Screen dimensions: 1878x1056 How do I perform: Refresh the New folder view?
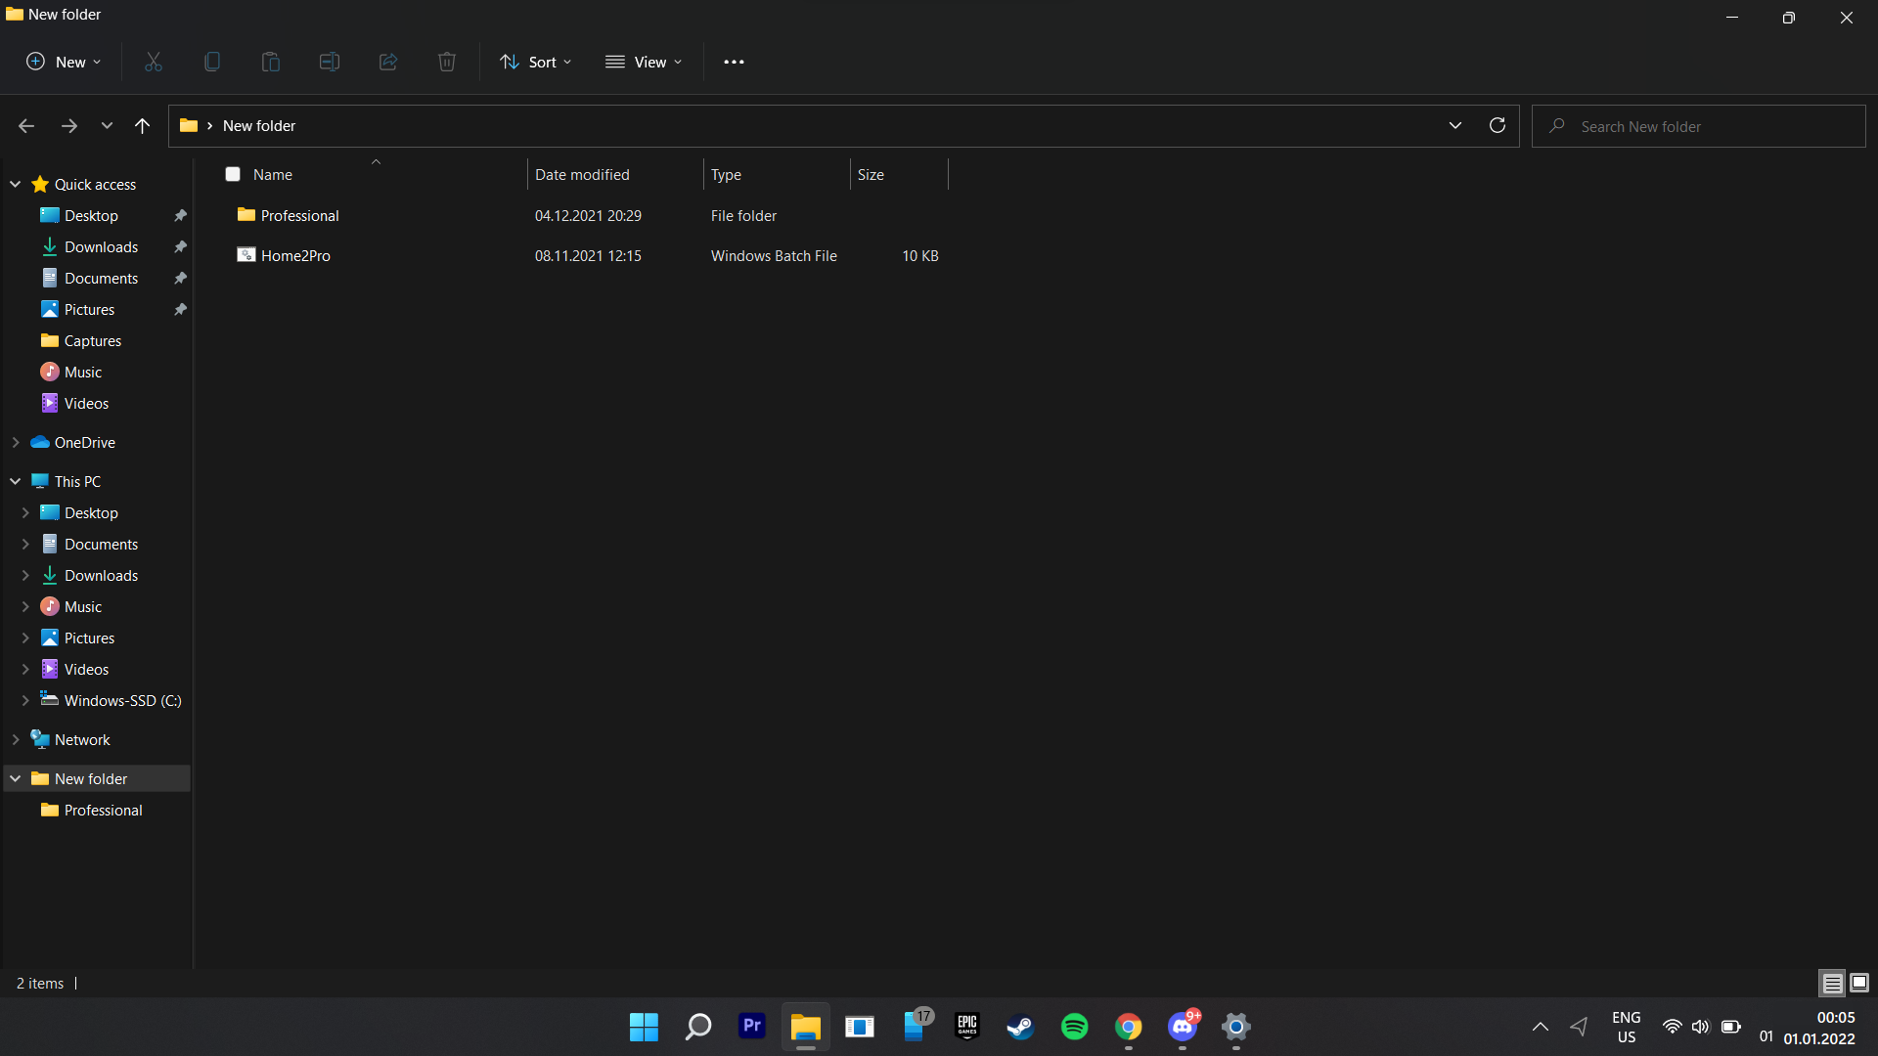coord(1497,125)
